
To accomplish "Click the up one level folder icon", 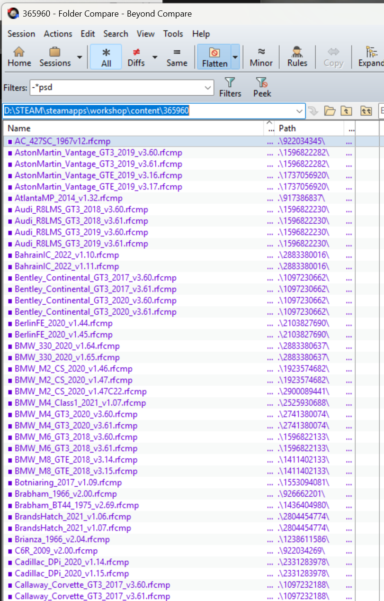I will [347, 111].
